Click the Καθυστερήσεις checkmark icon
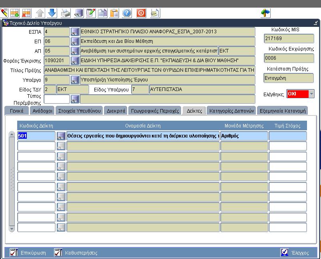Screen dimensions: 321x259 (58, 253)
